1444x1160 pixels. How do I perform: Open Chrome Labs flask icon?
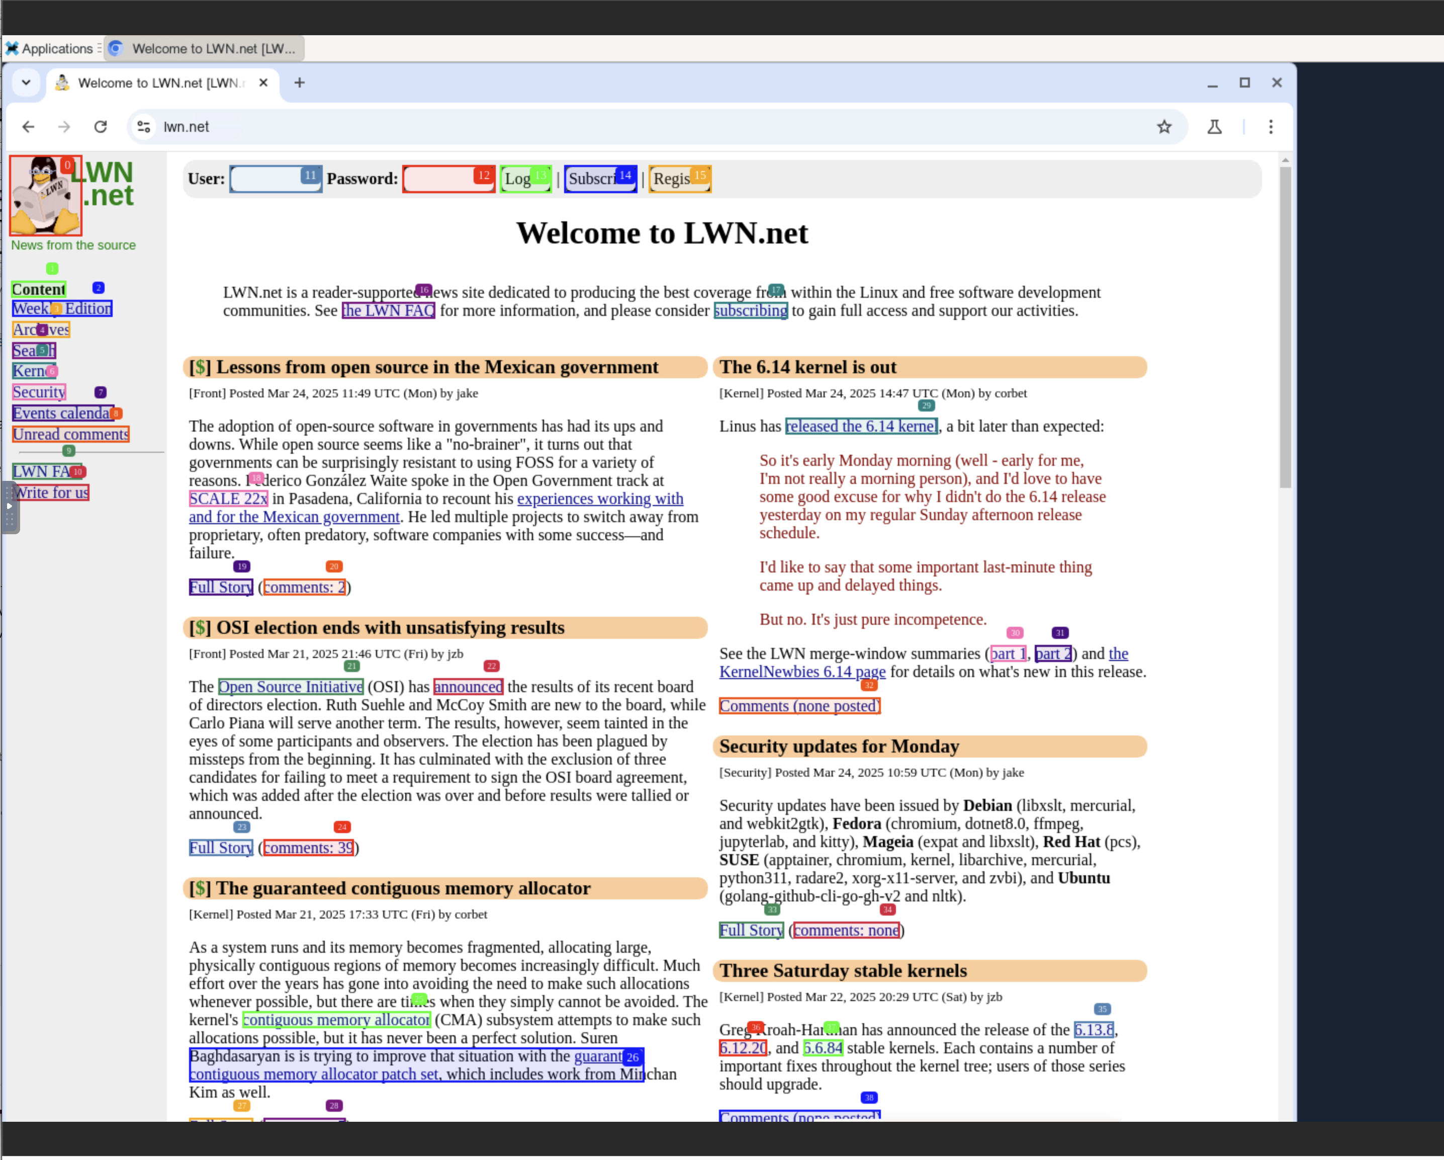coord(1214,127)
